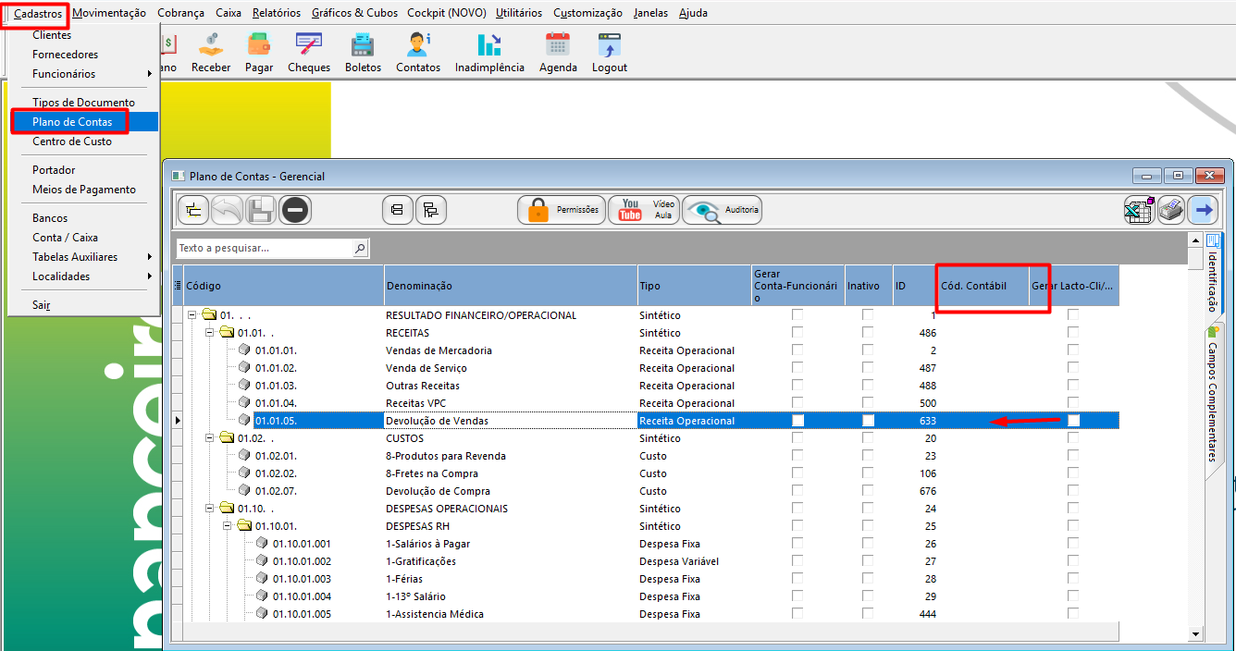Open the Inadimplência chart icon

point(489,53)
